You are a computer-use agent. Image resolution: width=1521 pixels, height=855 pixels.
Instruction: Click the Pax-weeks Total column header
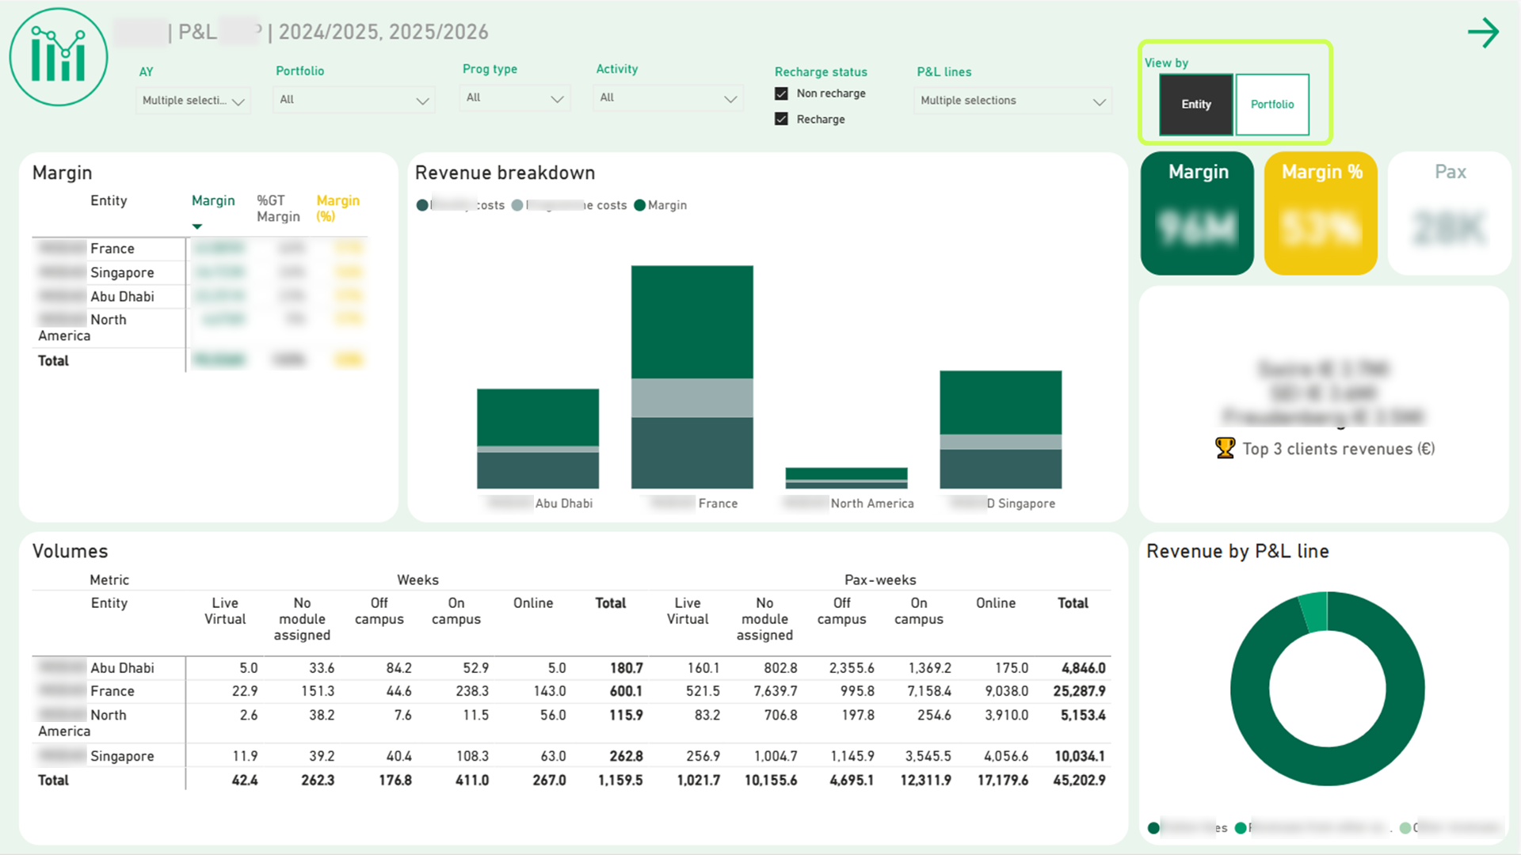(x=1073, y=603)
